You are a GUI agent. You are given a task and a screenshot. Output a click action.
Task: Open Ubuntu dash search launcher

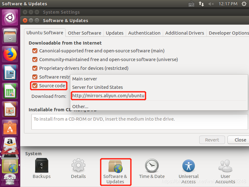click(x=10, y=17)
